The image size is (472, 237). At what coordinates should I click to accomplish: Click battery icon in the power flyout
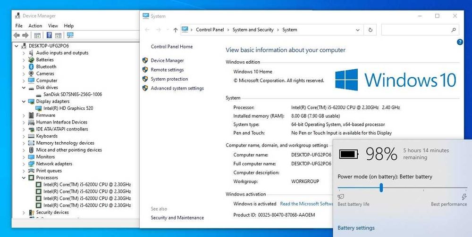tap(349, 155)
